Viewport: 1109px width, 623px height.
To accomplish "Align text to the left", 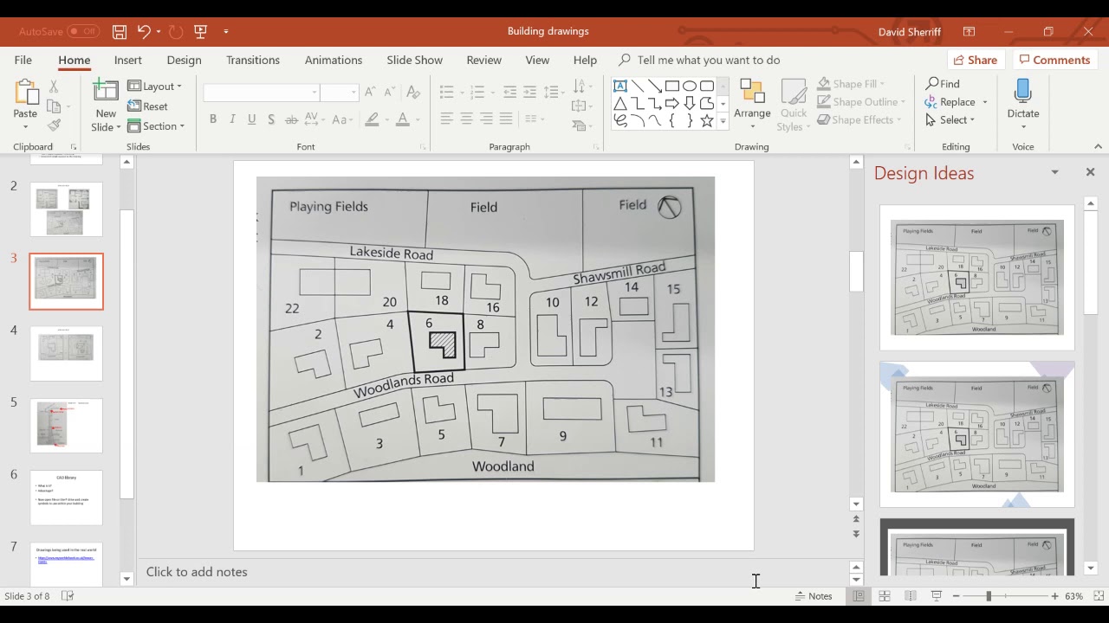I will point(446,119).
